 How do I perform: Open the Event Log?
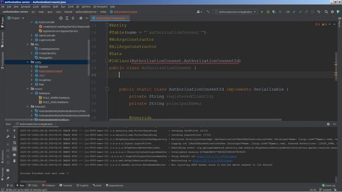click(329, 186)
